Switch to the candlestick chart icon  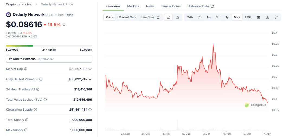[x=177, y=17]
